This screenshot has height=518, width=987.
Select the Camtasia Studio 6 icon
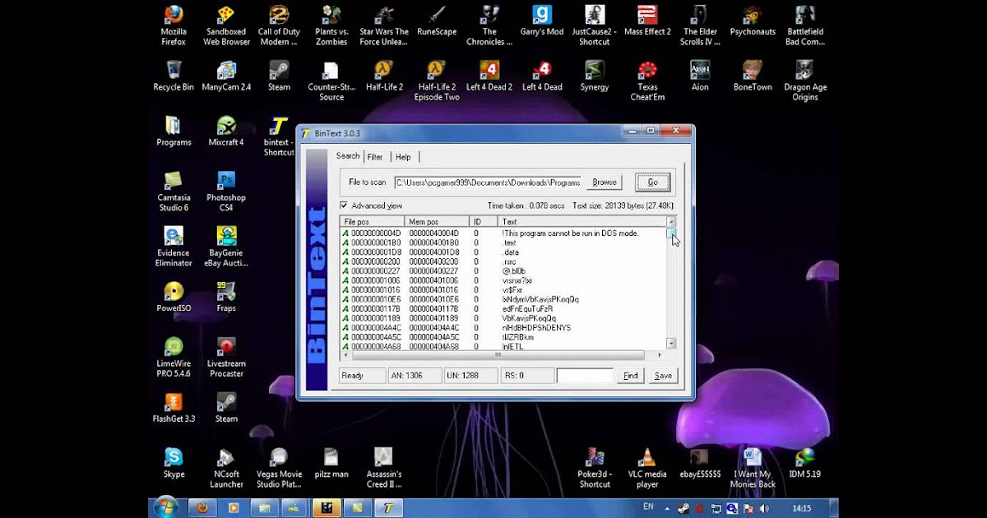(174, 192)
